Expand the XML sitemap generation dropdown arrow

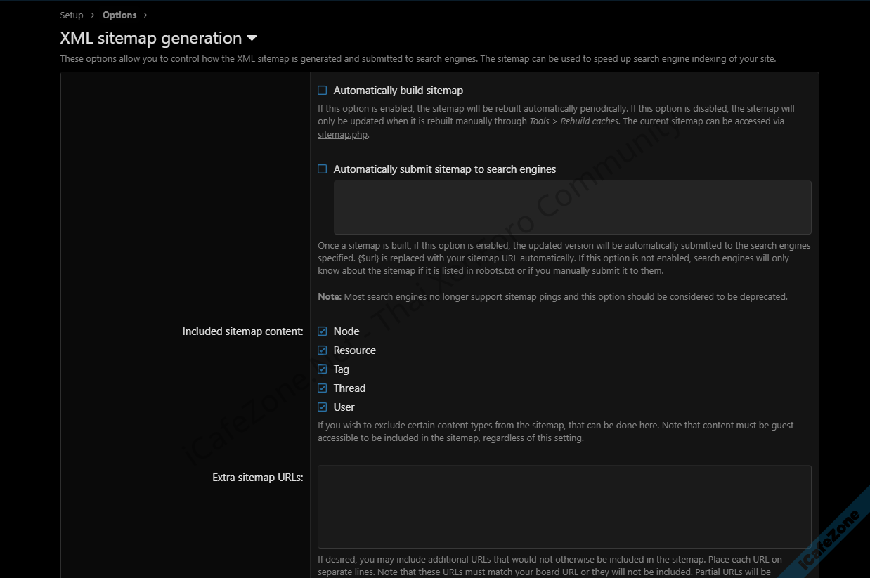click(252, 38)
